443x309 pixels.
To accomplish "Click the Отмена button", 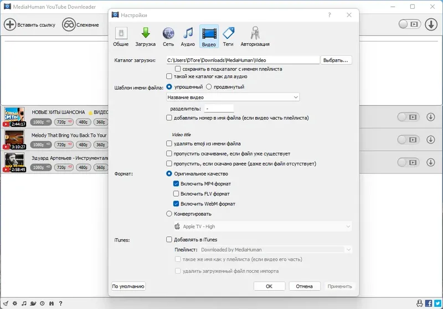I will click(x=305, y=286).
